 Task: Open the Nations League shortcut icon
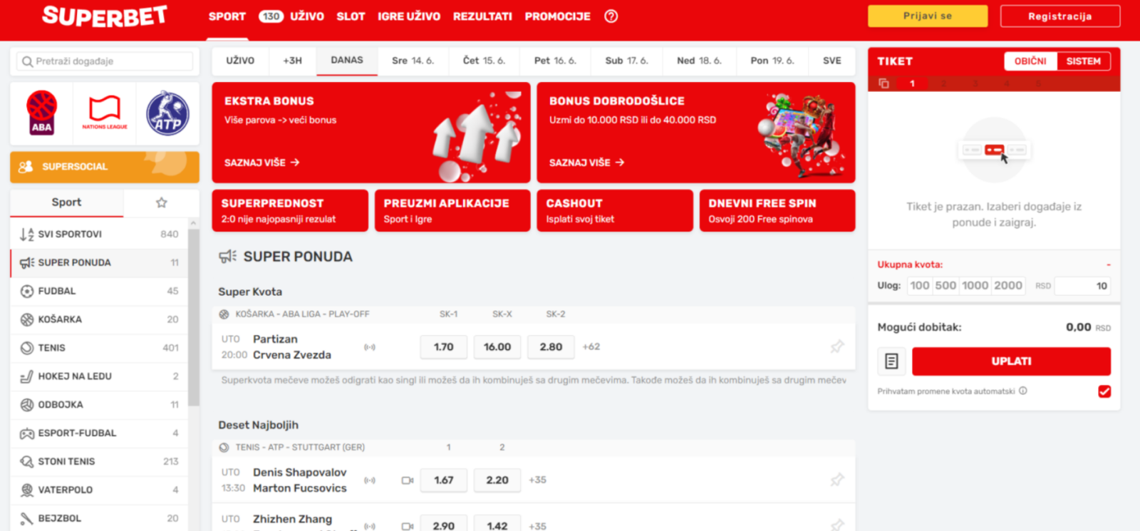click(x=105, y=113)
